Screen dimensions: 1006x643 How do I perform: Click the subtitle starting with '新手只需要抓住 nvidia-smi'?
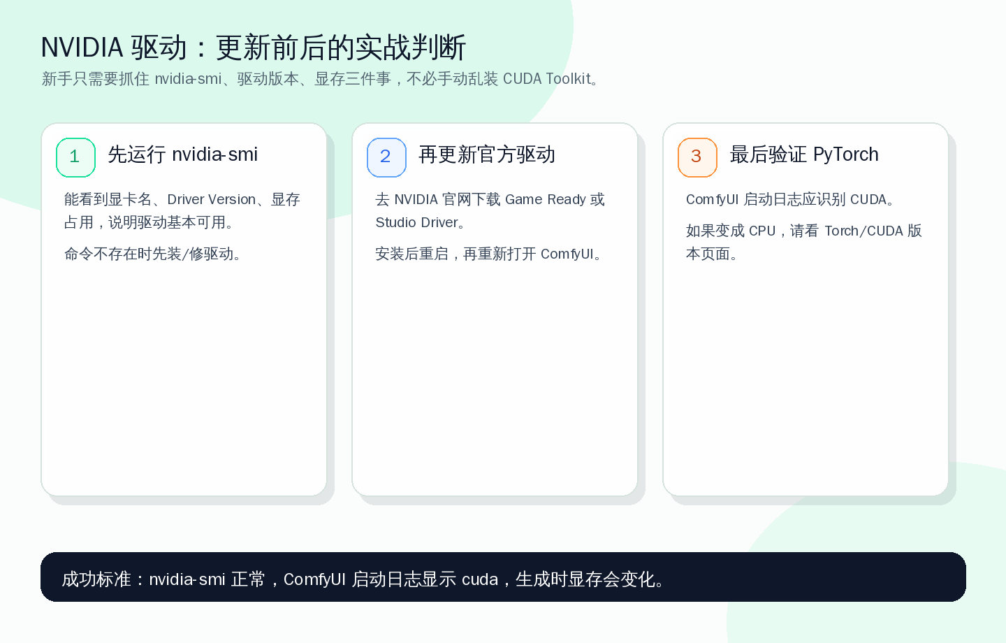point(321,79)
